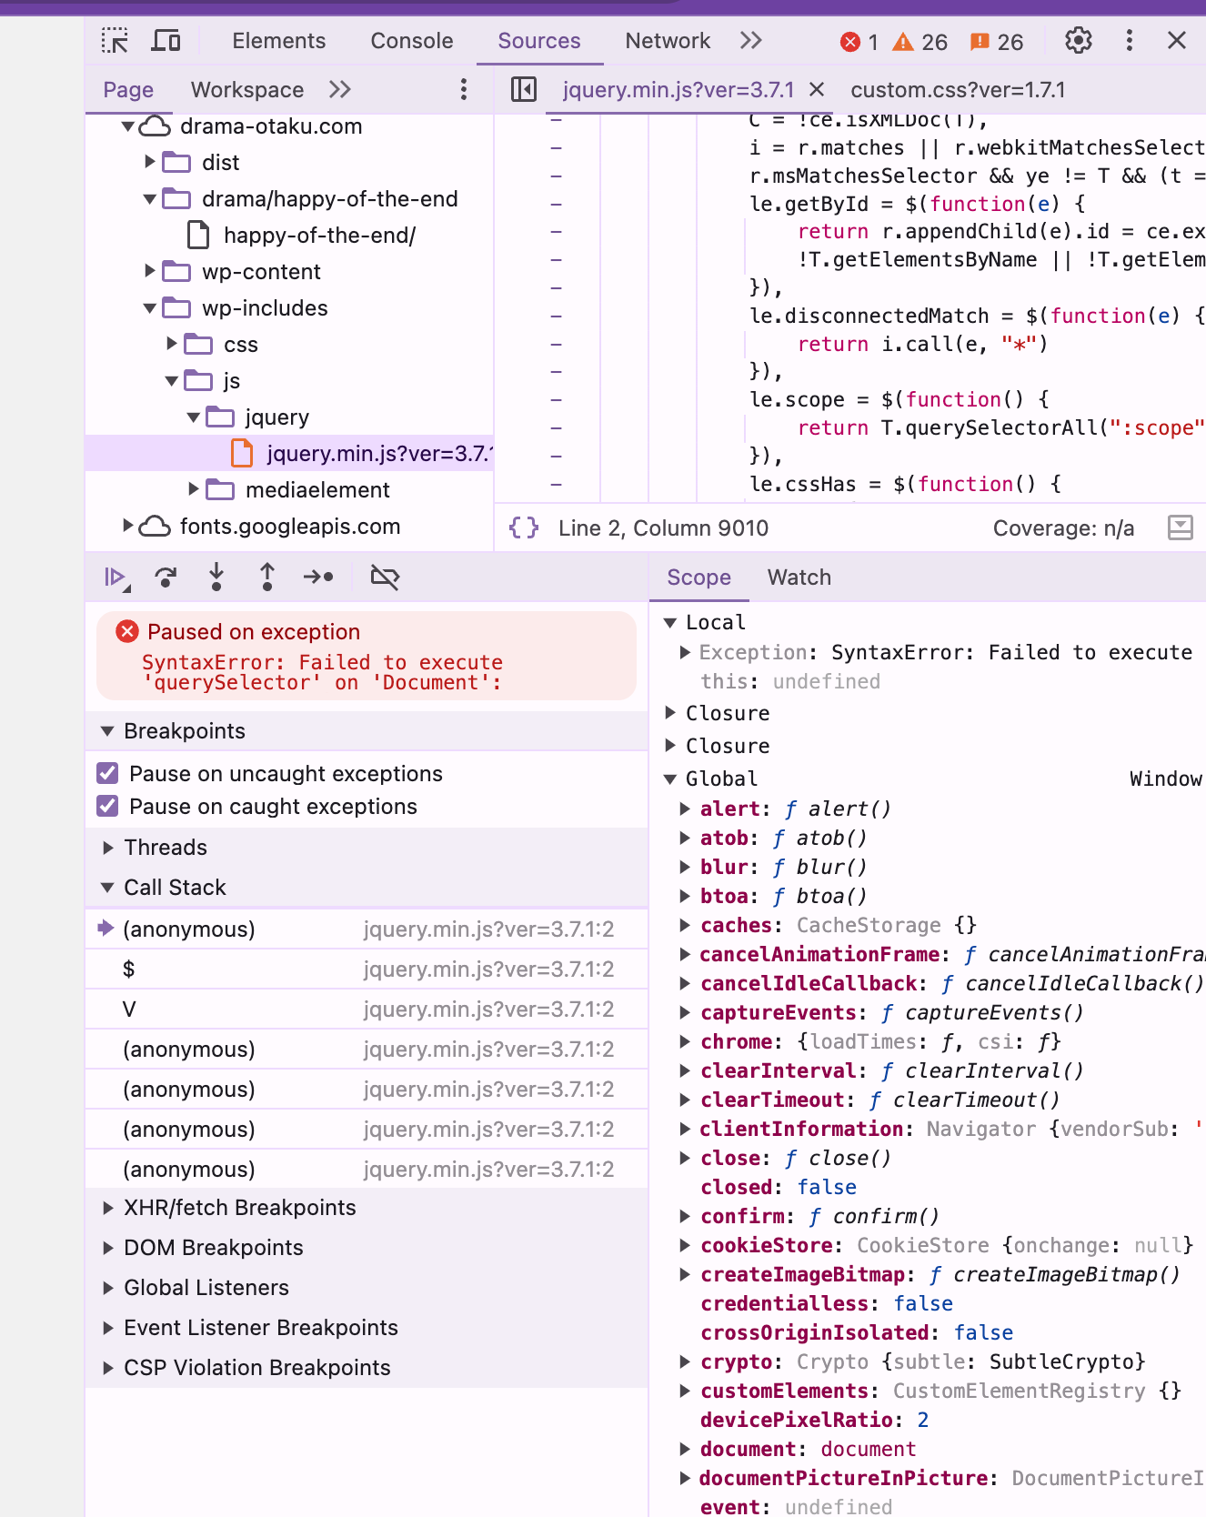1206x1517 pixels.
Task: Click the show coverage drawer icon
Action: [x=1180, y=527]
